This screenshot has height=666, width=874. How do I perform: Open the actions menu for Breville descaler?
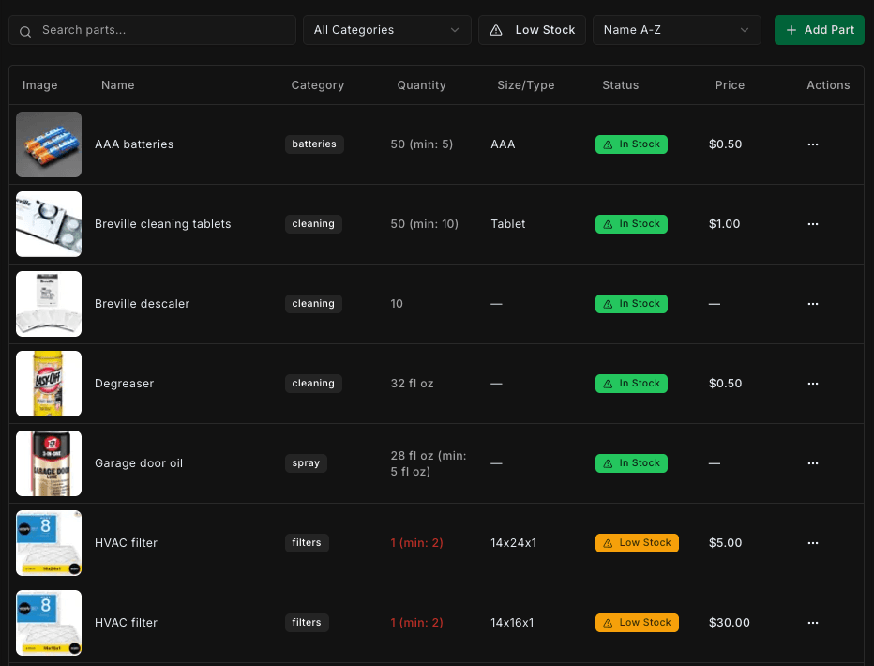[x=812, y=304]
